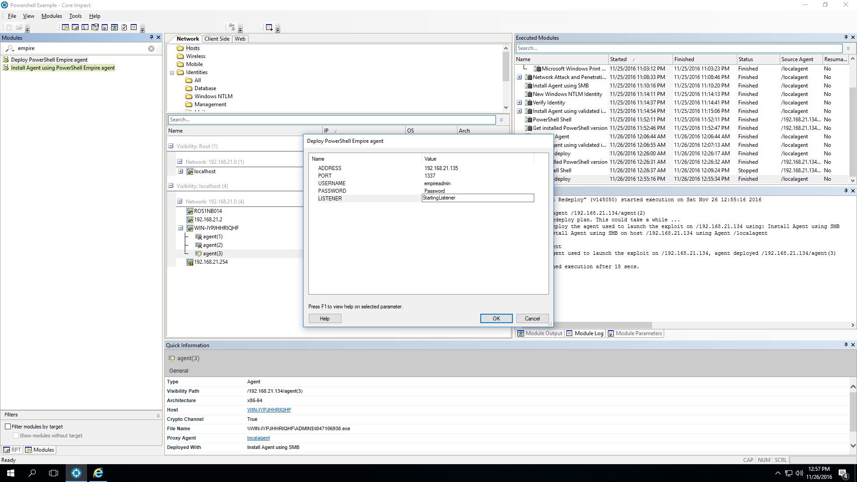Click the Help button in the dialog
857x482 pixels.
pos(325,319)
